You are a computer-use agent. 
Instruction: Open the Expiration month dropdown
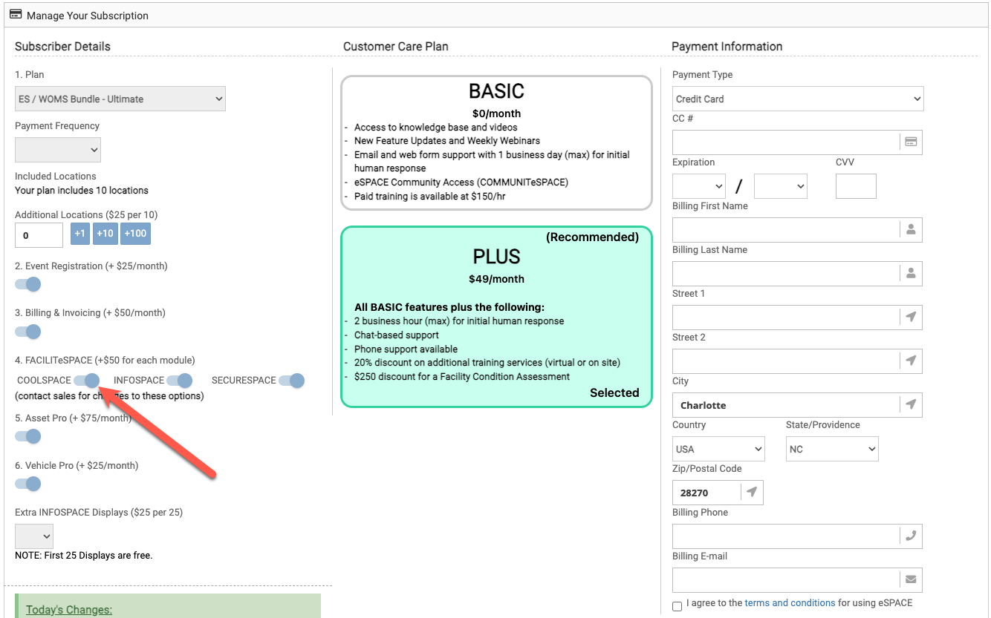tap(699, 186)
